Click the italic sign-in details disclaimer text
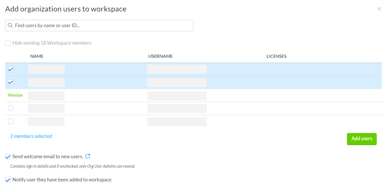 pyautogui.click(x=73, y=166)
